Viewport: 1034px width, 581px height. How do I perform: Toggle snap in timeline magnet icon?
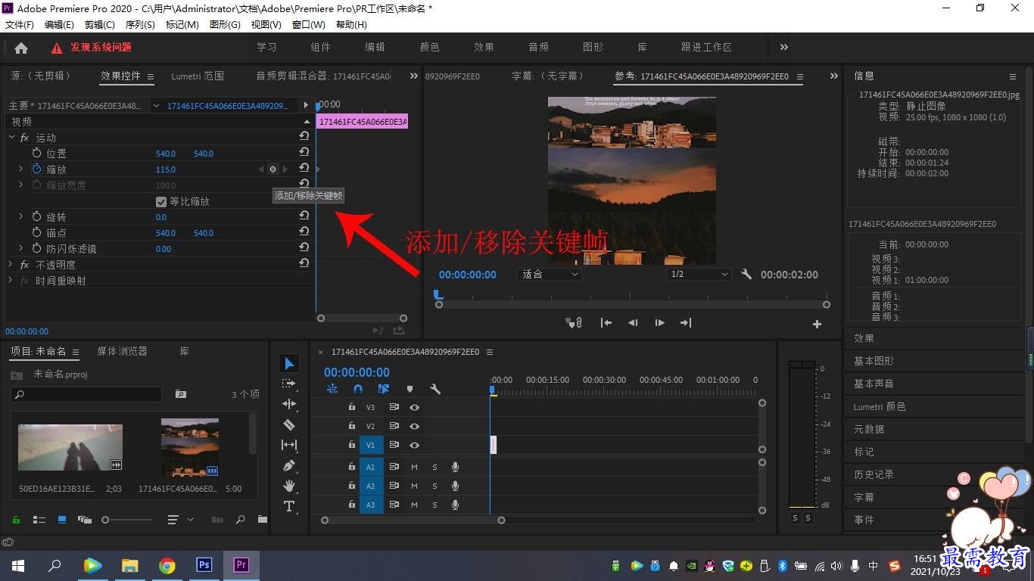click(358, 389)
